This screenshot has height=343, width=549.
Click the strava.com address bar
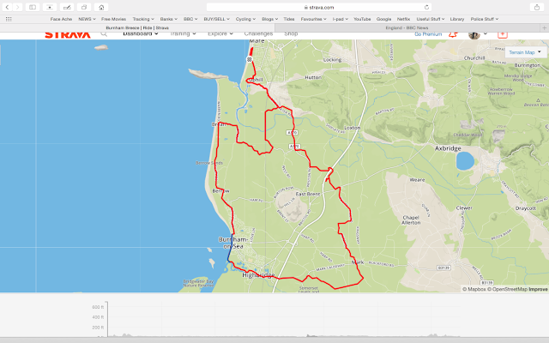click(319, 7)
